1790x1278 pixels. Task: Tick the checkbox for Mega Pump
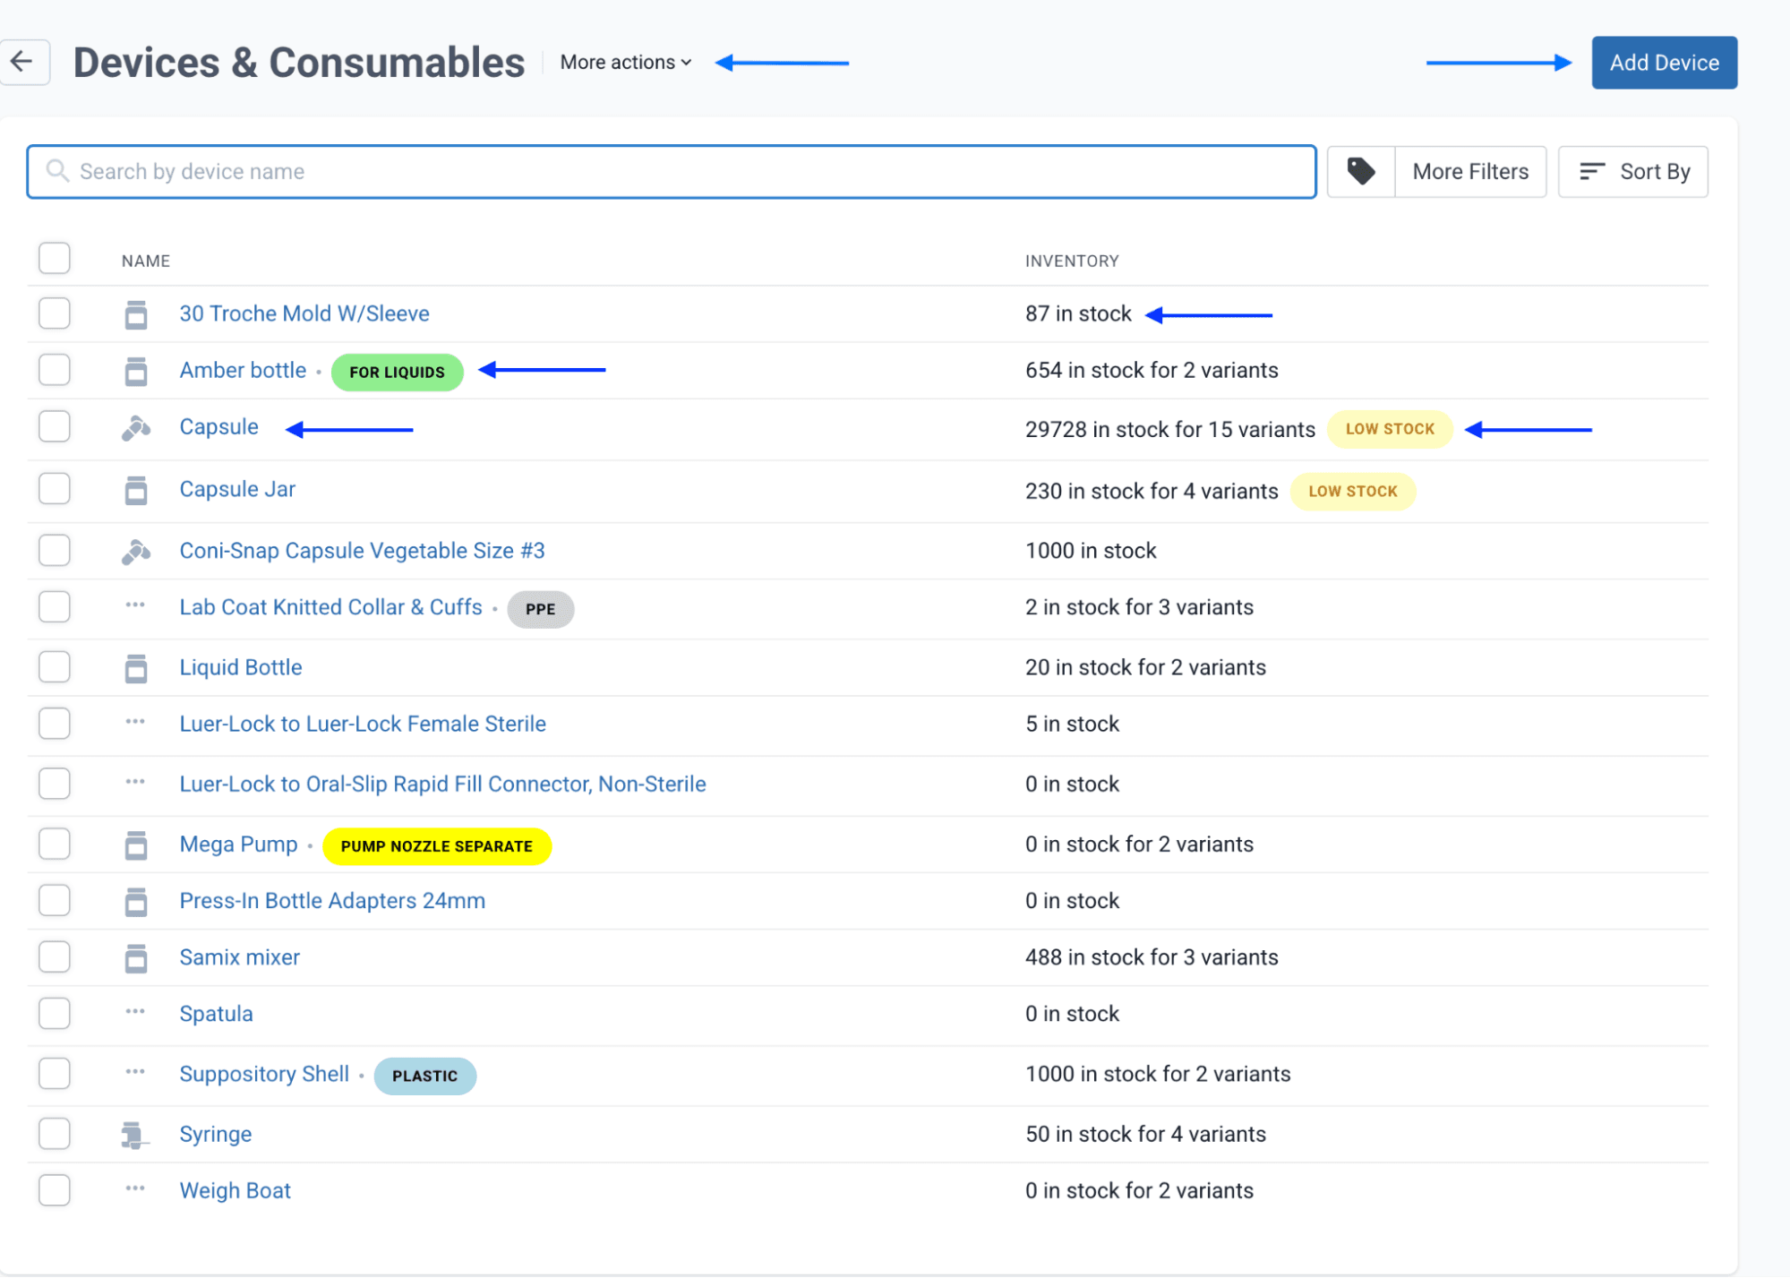coord(55,844)
